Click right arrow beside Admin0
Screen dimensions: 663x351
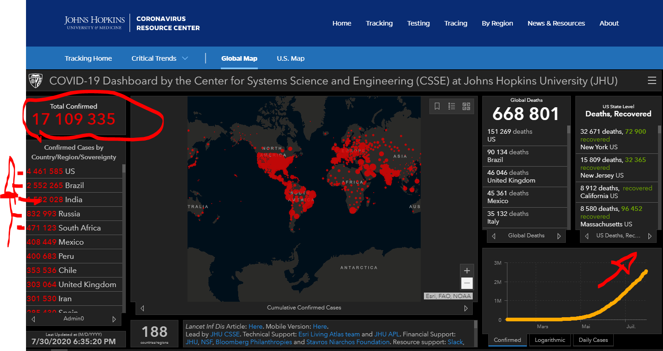click(x=114, y=319)
